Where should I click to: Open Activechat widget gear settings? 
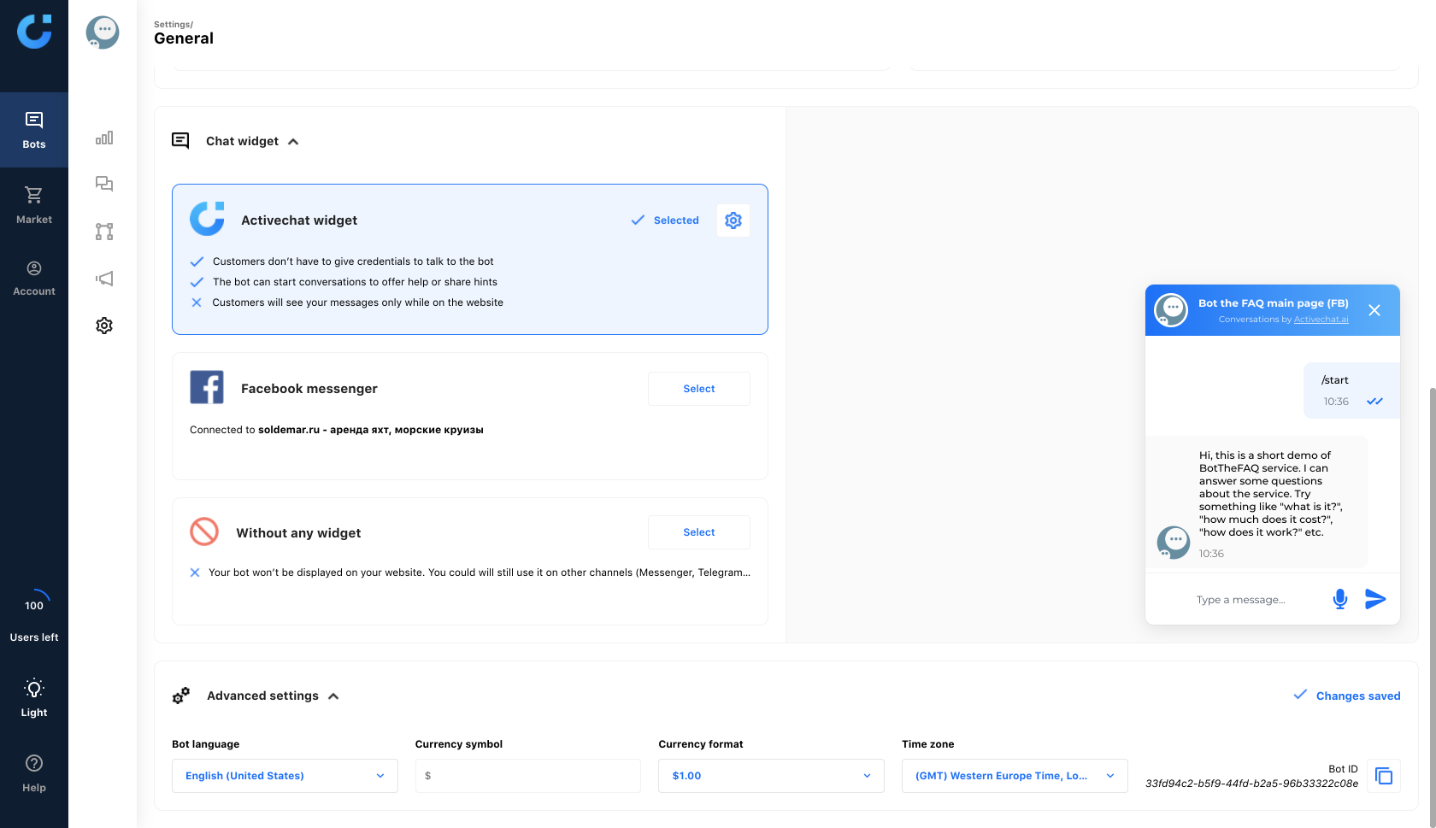(x=733, y=220)
